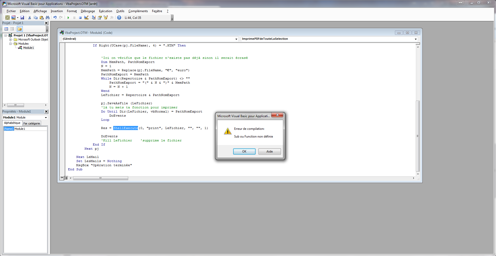496x256 pixels.
Task: Open the ? help menu
Action: [x=167, y=11]
